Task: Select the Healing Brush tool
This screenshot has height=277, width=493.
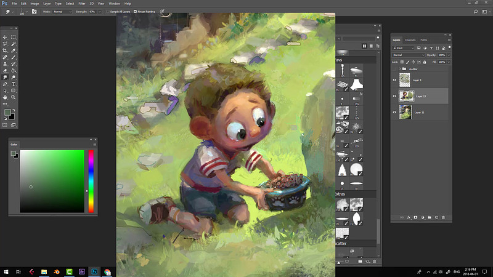Action: pos(5,57)
